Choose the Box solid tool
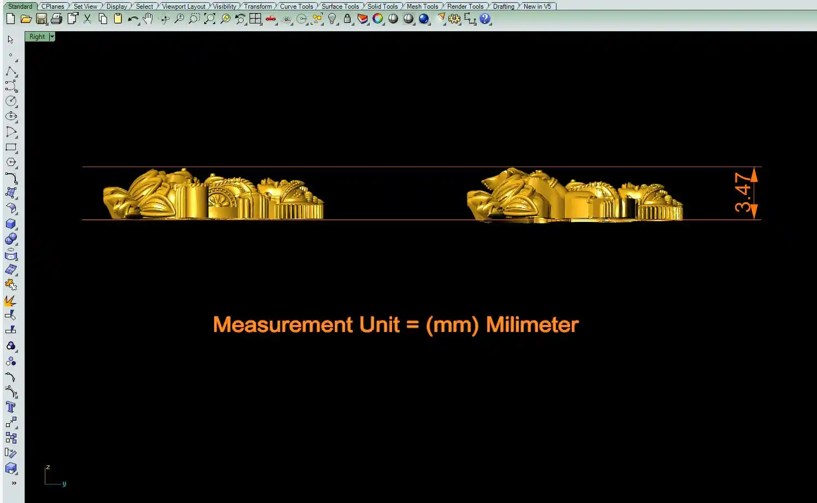The image size is (817, 503). (11, 224)
